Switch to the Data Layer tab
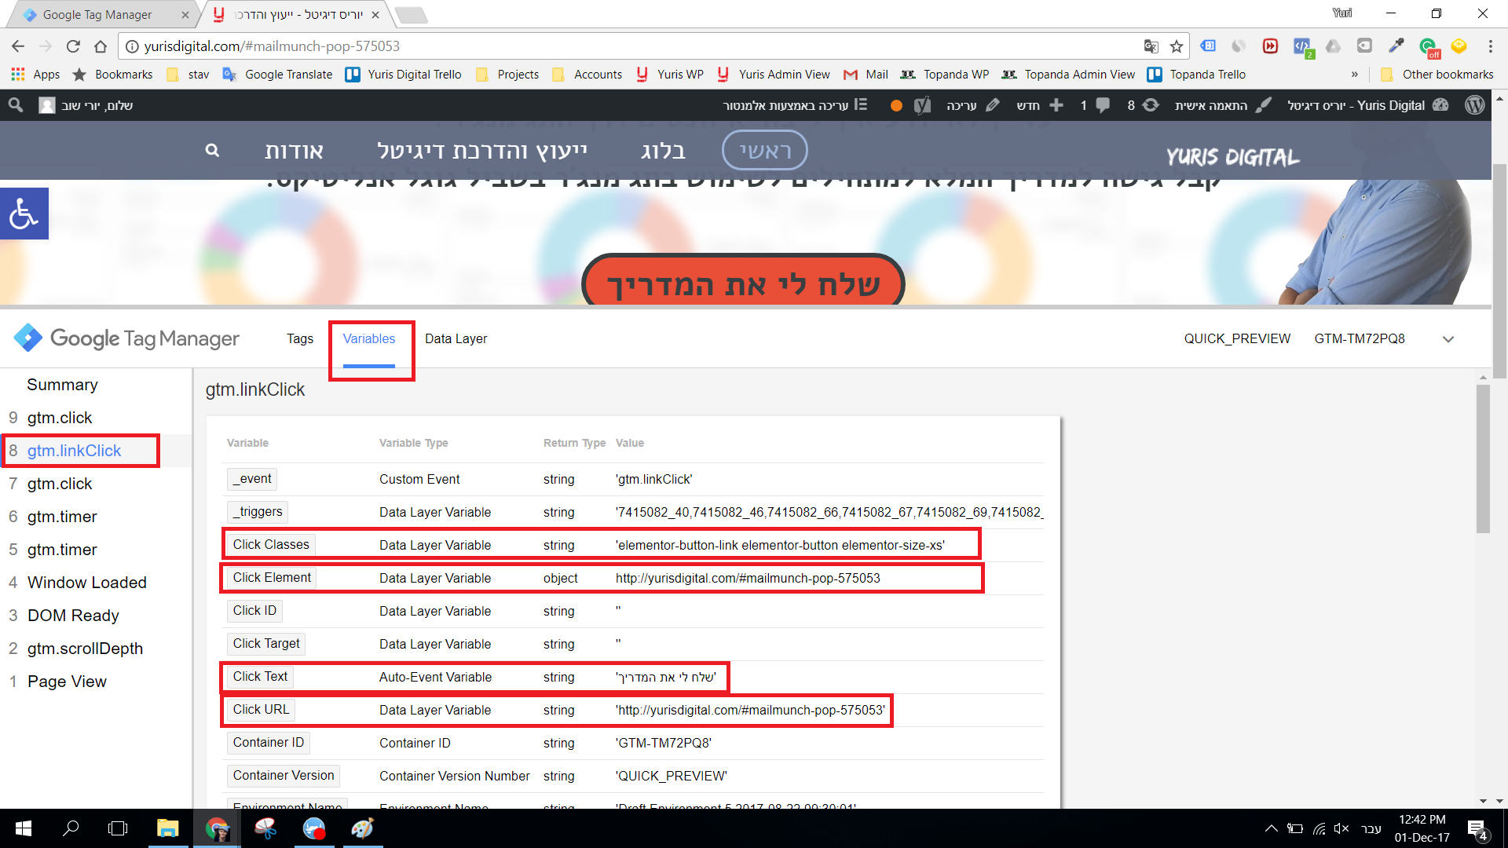 (x=456, y=338)
